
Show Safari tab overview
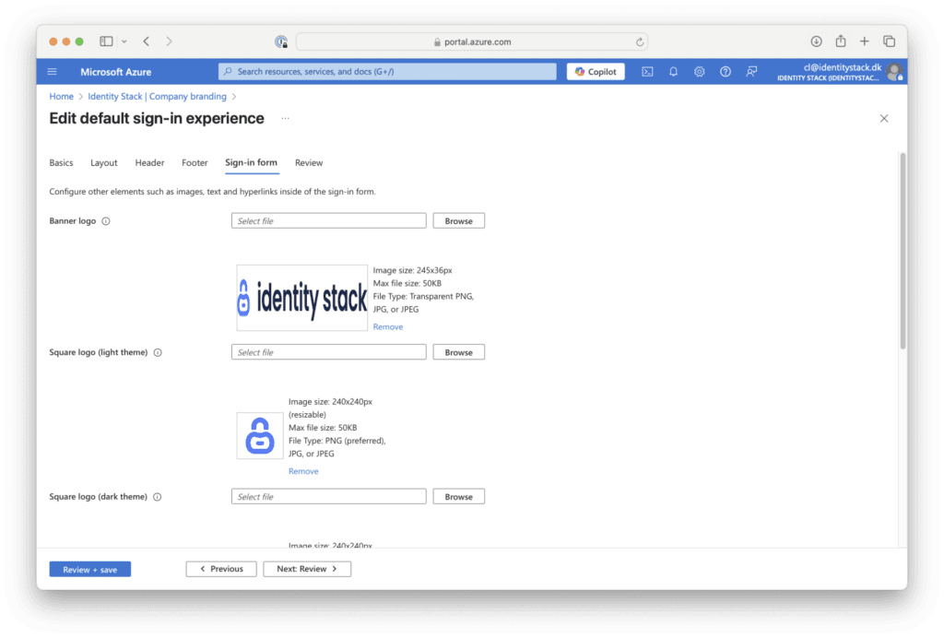(890, 41)
